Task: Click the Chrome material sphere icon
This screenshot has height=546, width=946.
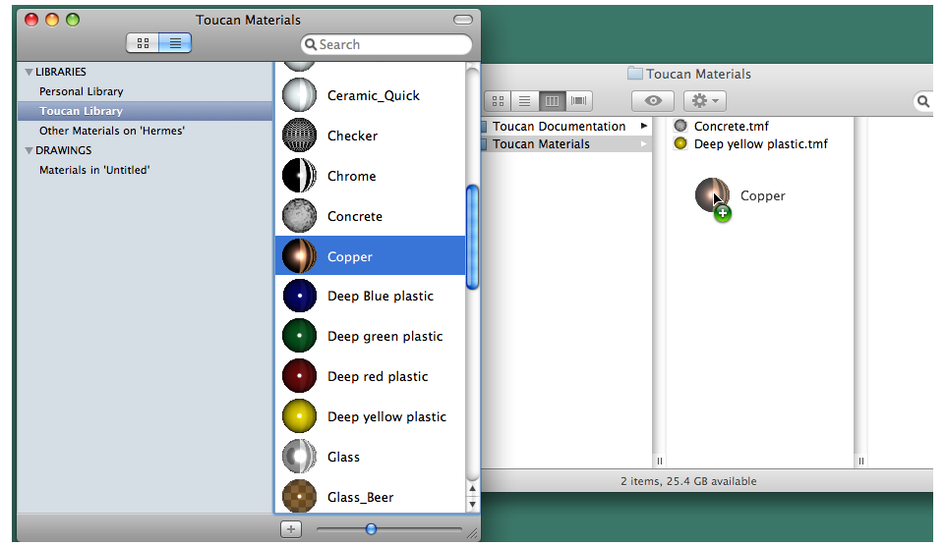Action: 299,176
